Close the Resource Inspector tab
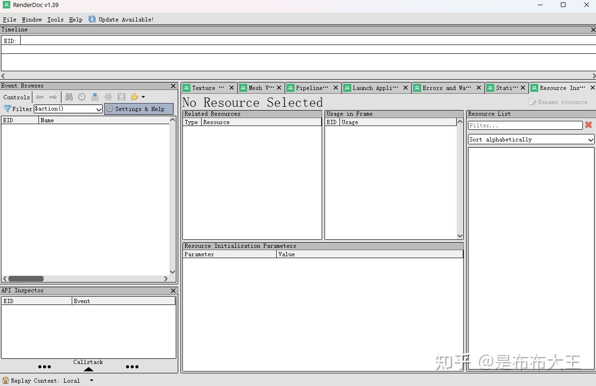 tap(592, 88)
